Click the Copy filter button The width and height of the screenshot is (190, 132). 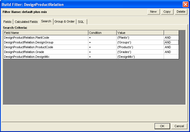click(x=167, y=12)
